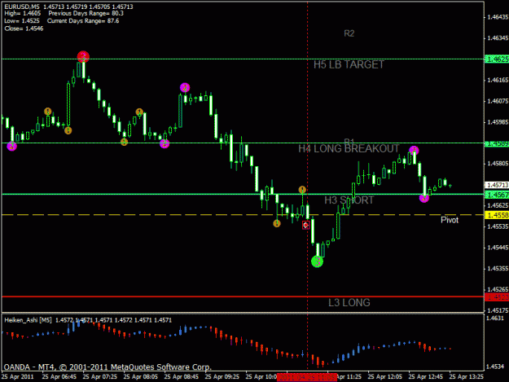The width and height of the screenshot is (509, 382).
Task: Click the 1.45355 price axis value
Action: click(x=498, y=269)
